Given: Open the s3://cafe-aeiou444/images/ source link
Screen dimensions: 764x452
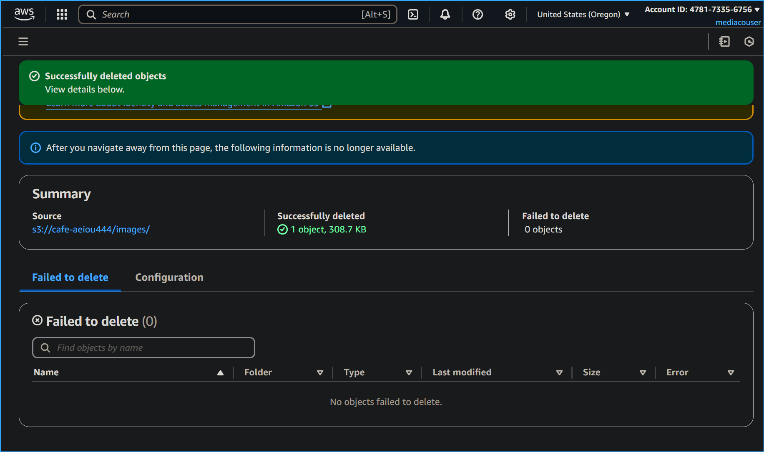Looking at the screenshot, I should [x=91, y=230].
